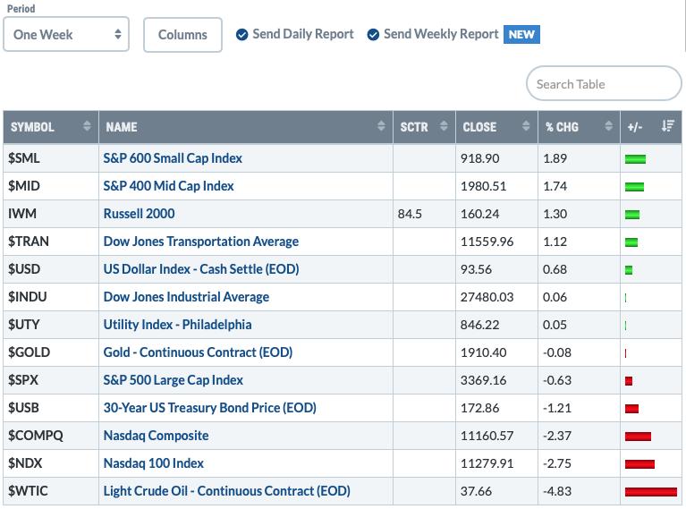Screen dimensions: 686x509
Task: Open Utility Index - Philadelphia link
Action: [177, 325]
